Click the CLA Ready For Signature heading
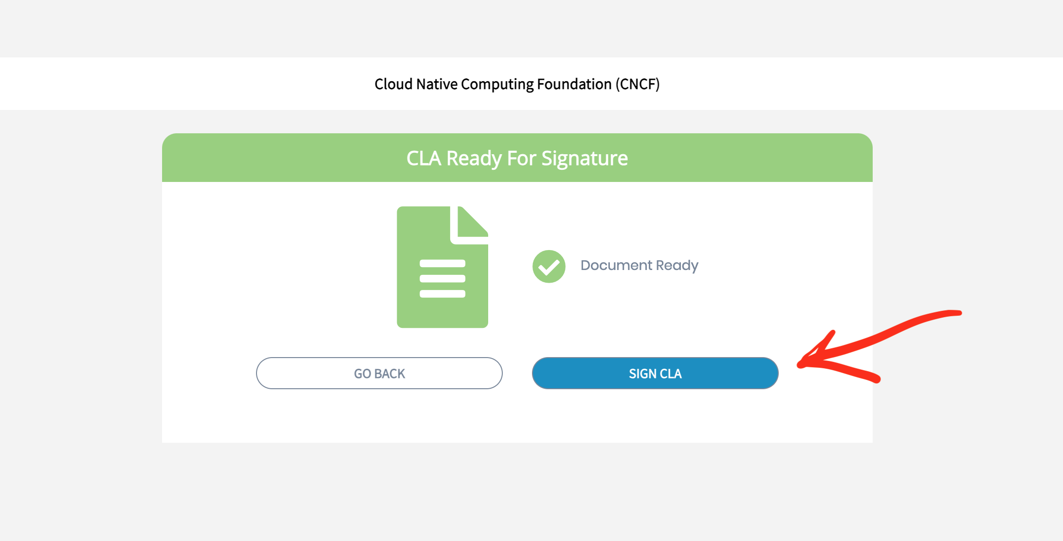Screen dimensions: 1063x541 (x=517, y=158)
